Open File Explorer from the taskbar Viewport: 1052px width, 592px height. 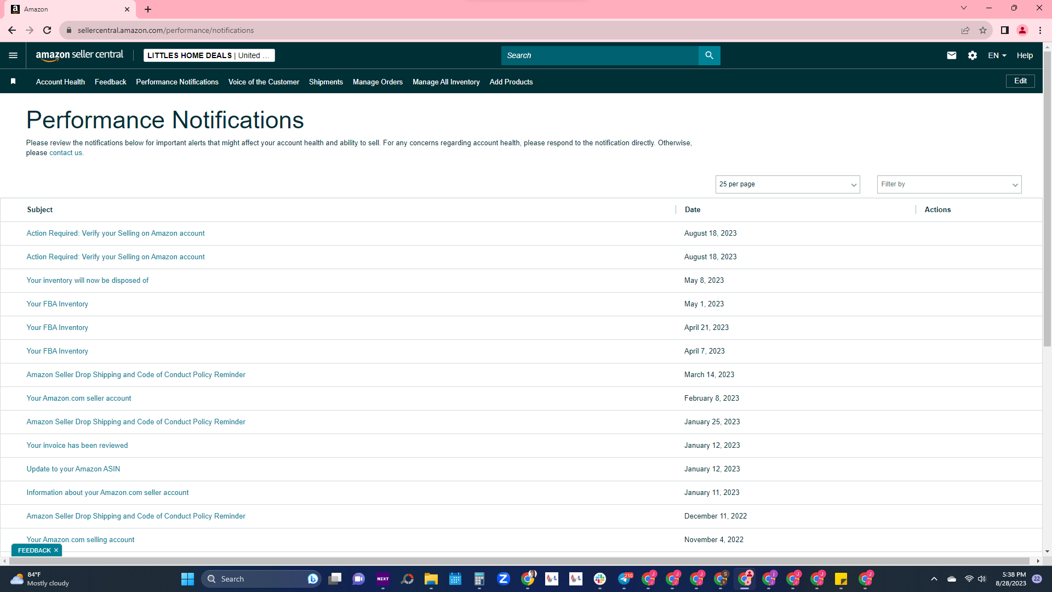pos(431,579)
